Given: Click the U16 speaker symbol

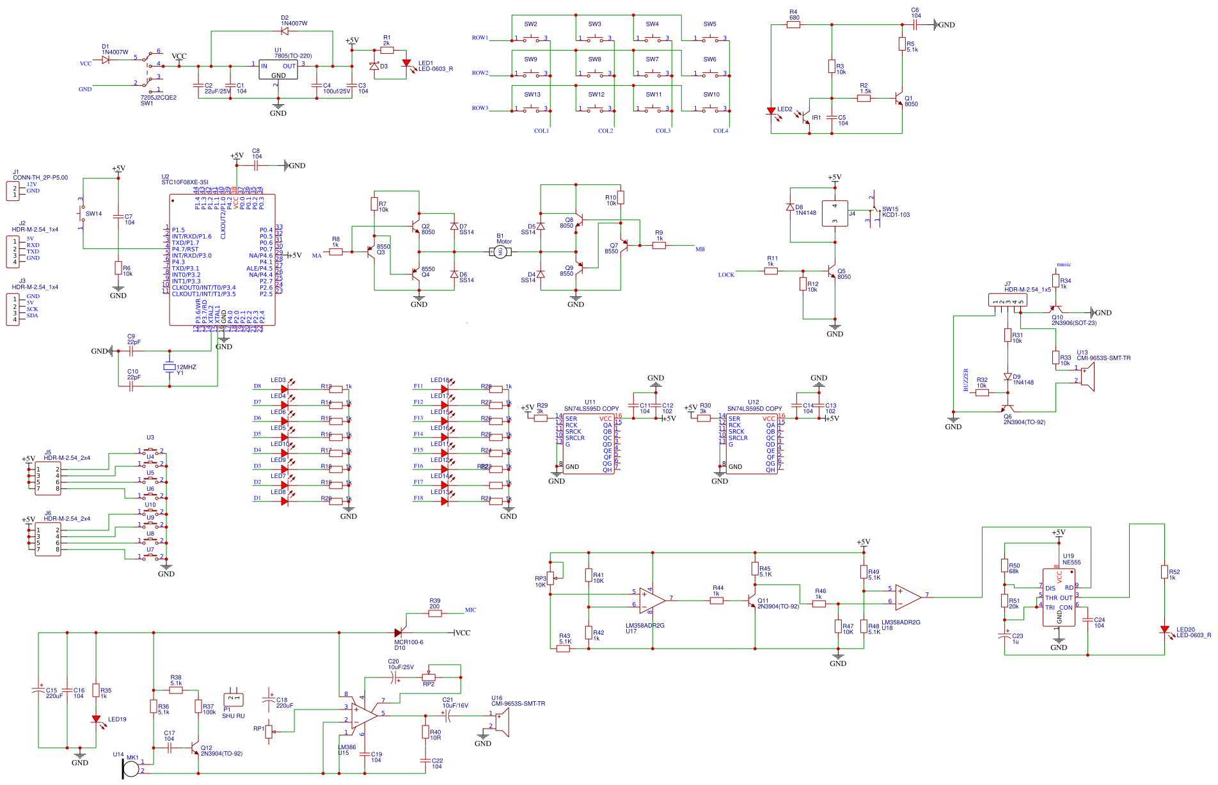Looking at the screenshot, I should [x=503, y=723].
